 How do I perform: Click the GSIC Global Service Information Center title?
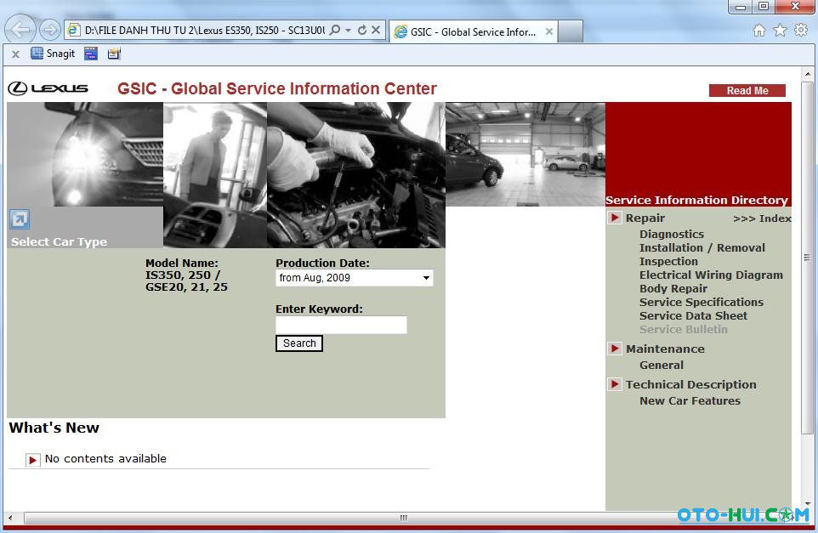click(277, 88)
